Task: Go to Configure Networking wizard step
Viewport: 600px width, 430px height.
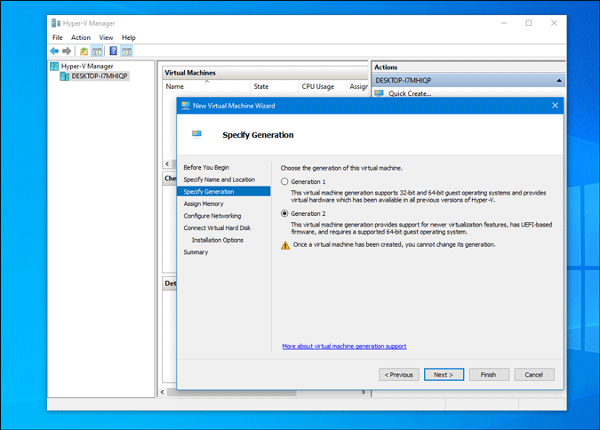Action: point(212,216)
